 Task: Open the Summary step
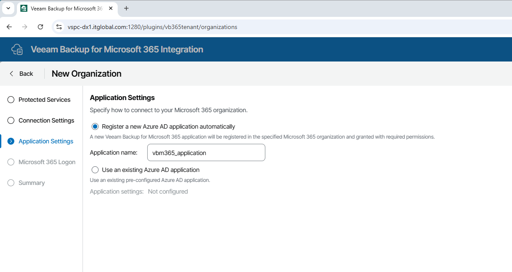pos(32,183)
